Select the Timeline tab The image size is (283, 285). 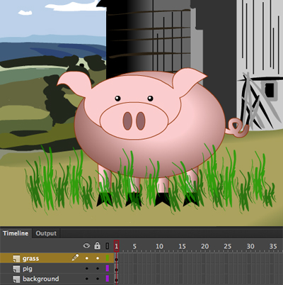pyautogui.click(x=16, y=233)
